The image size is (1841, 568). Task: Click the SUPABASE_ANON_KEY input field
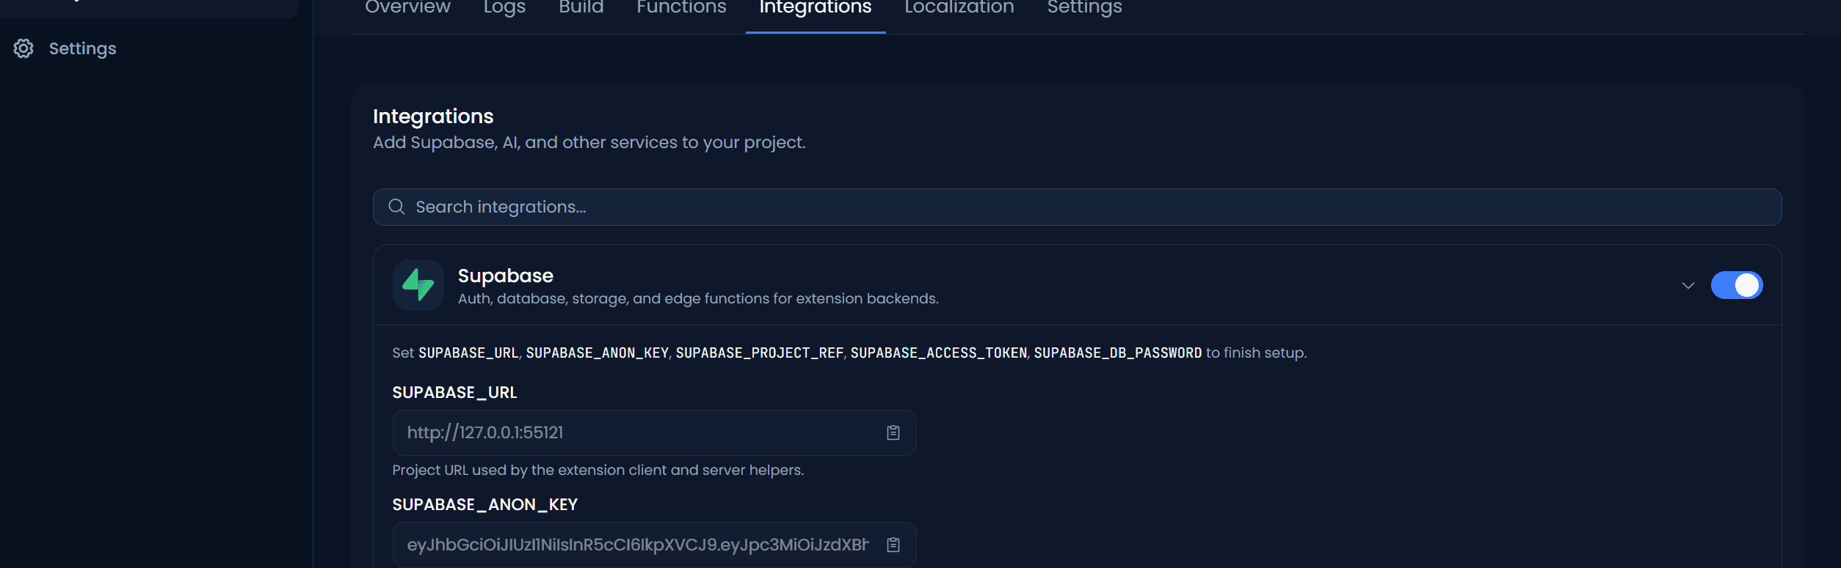tap(654, 545)
